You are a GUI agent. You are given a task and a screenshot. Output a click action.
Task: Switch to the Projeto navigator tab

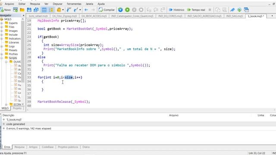[17, 108]
